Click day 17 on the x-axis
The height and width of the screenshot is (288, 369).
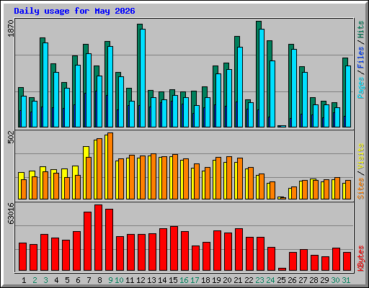[195, 280]
